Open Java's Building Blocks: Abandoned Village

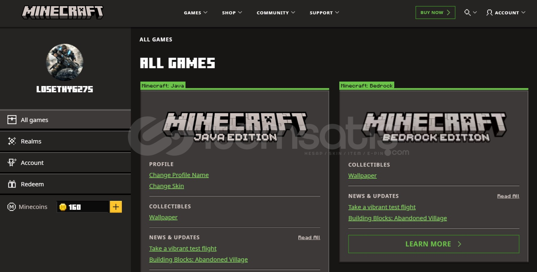click(x=198, y=260)
